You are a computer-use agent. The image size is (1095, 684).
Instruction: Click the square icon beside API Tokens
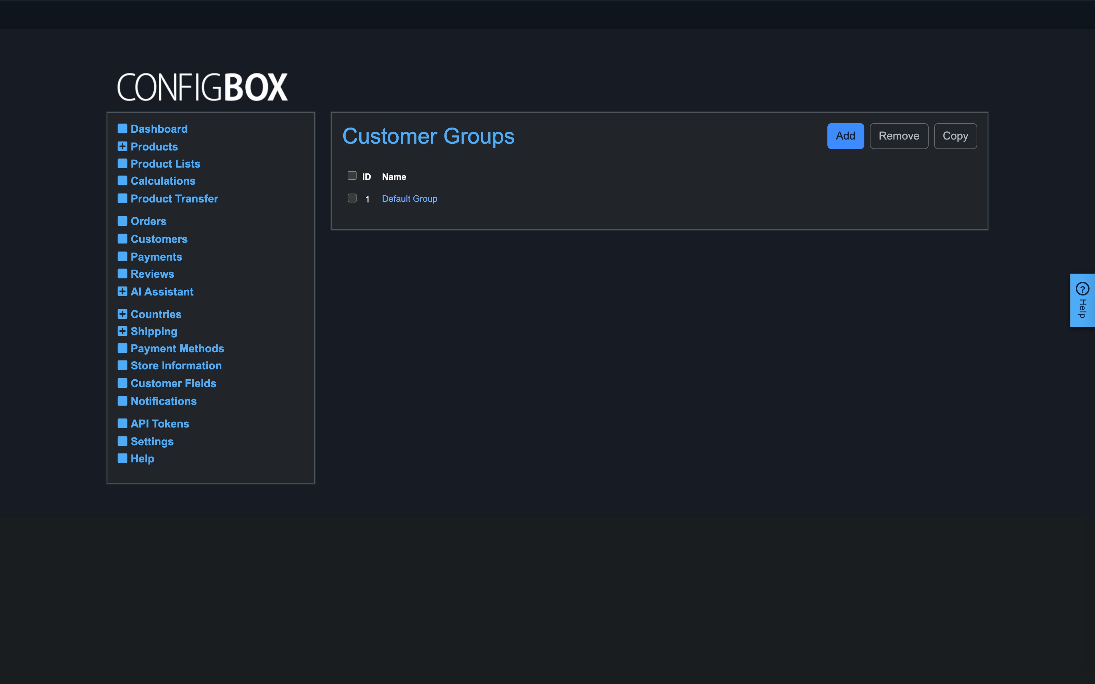[x=122, y=423]
